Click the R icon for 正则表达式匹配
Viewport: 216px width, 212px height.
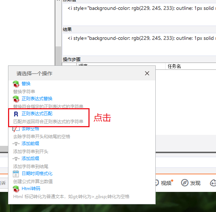click(16, 114)
